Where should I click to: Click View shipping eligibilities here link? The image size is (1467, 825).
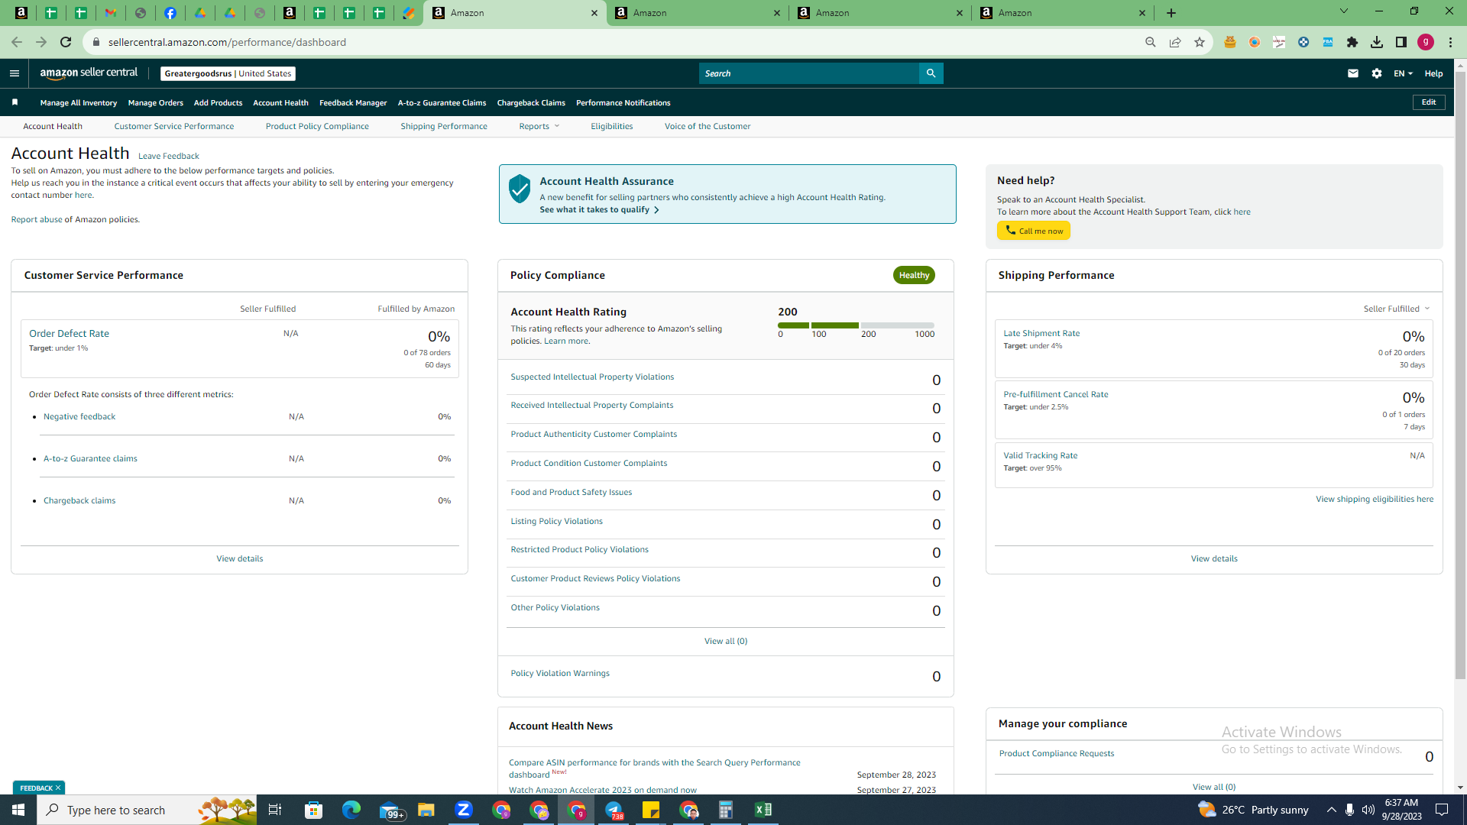[x=1374, y=499]
